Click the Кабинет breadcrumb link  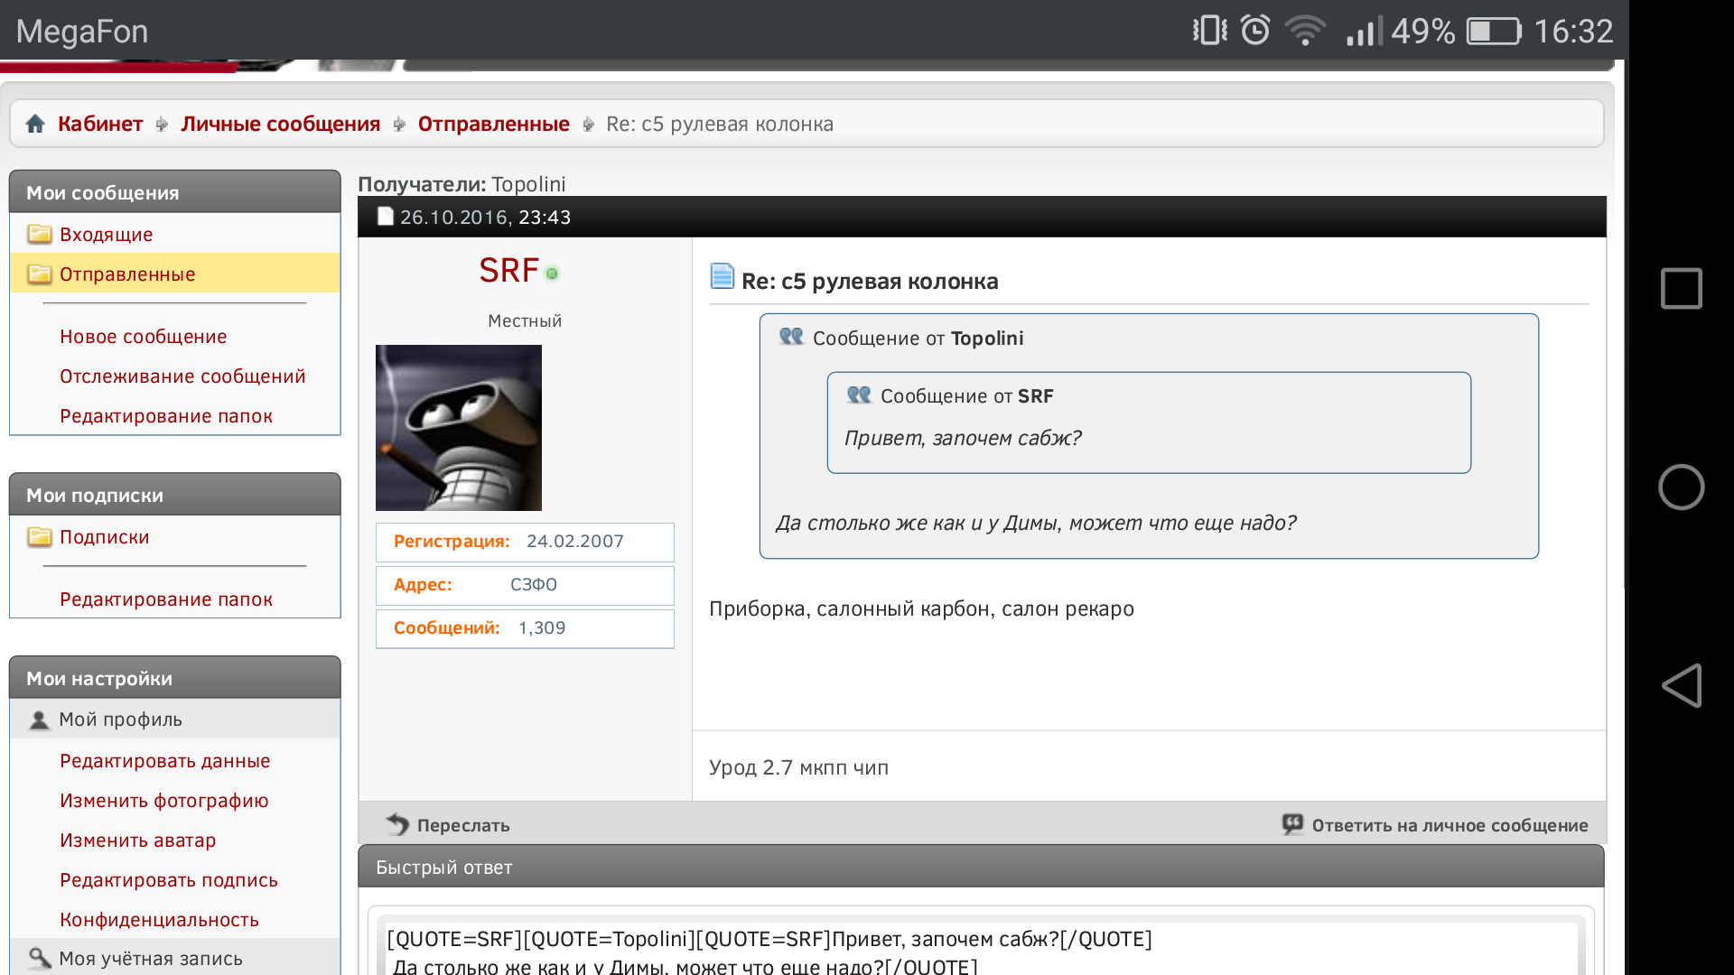coord(100,124)
